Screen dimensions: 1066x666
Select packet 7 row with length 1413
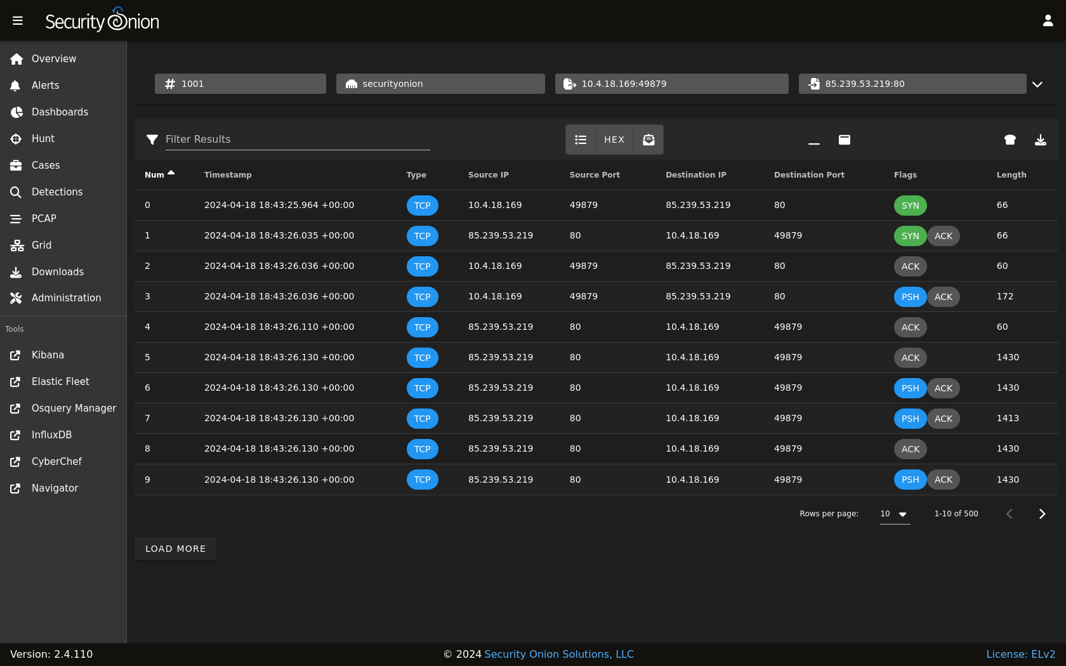tap(596, 419)
